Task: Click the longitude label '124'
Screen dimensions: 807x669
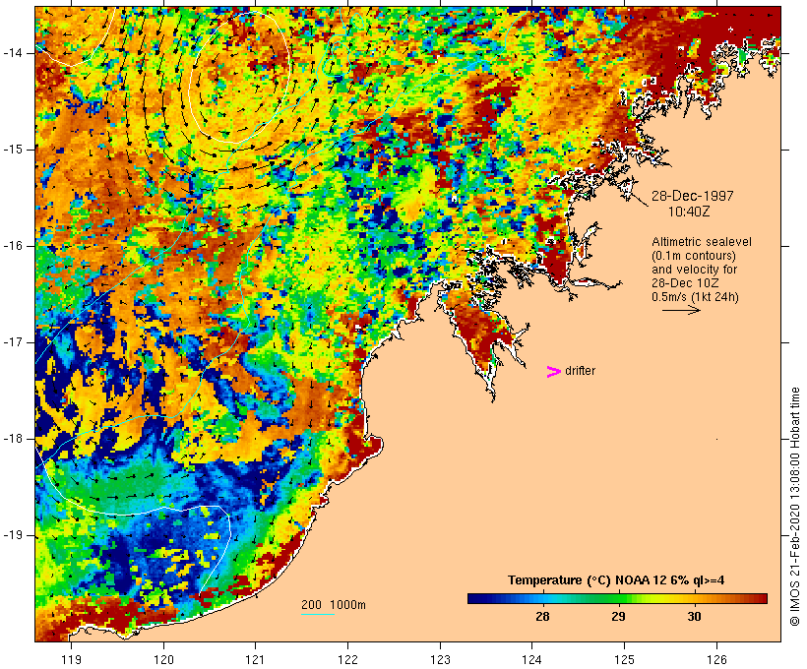Action: [531, 659]
